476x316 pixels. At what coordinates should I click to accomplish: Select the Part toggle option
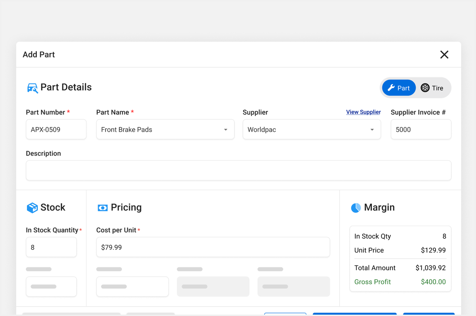pyautogui.click(x=399, y=88)
